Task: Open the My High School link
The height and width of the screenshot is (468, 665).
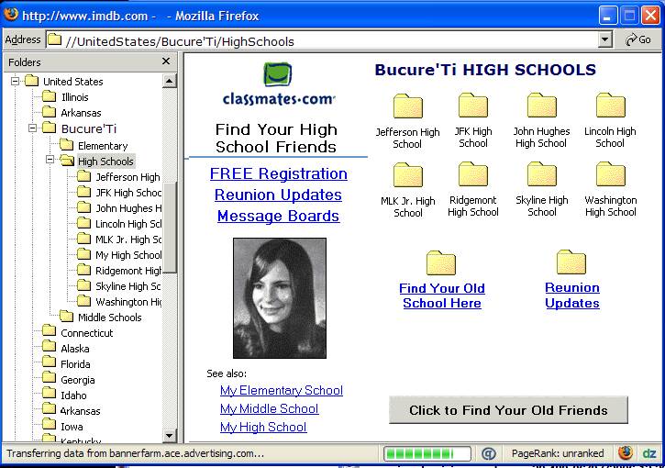Action: point(263,427)
